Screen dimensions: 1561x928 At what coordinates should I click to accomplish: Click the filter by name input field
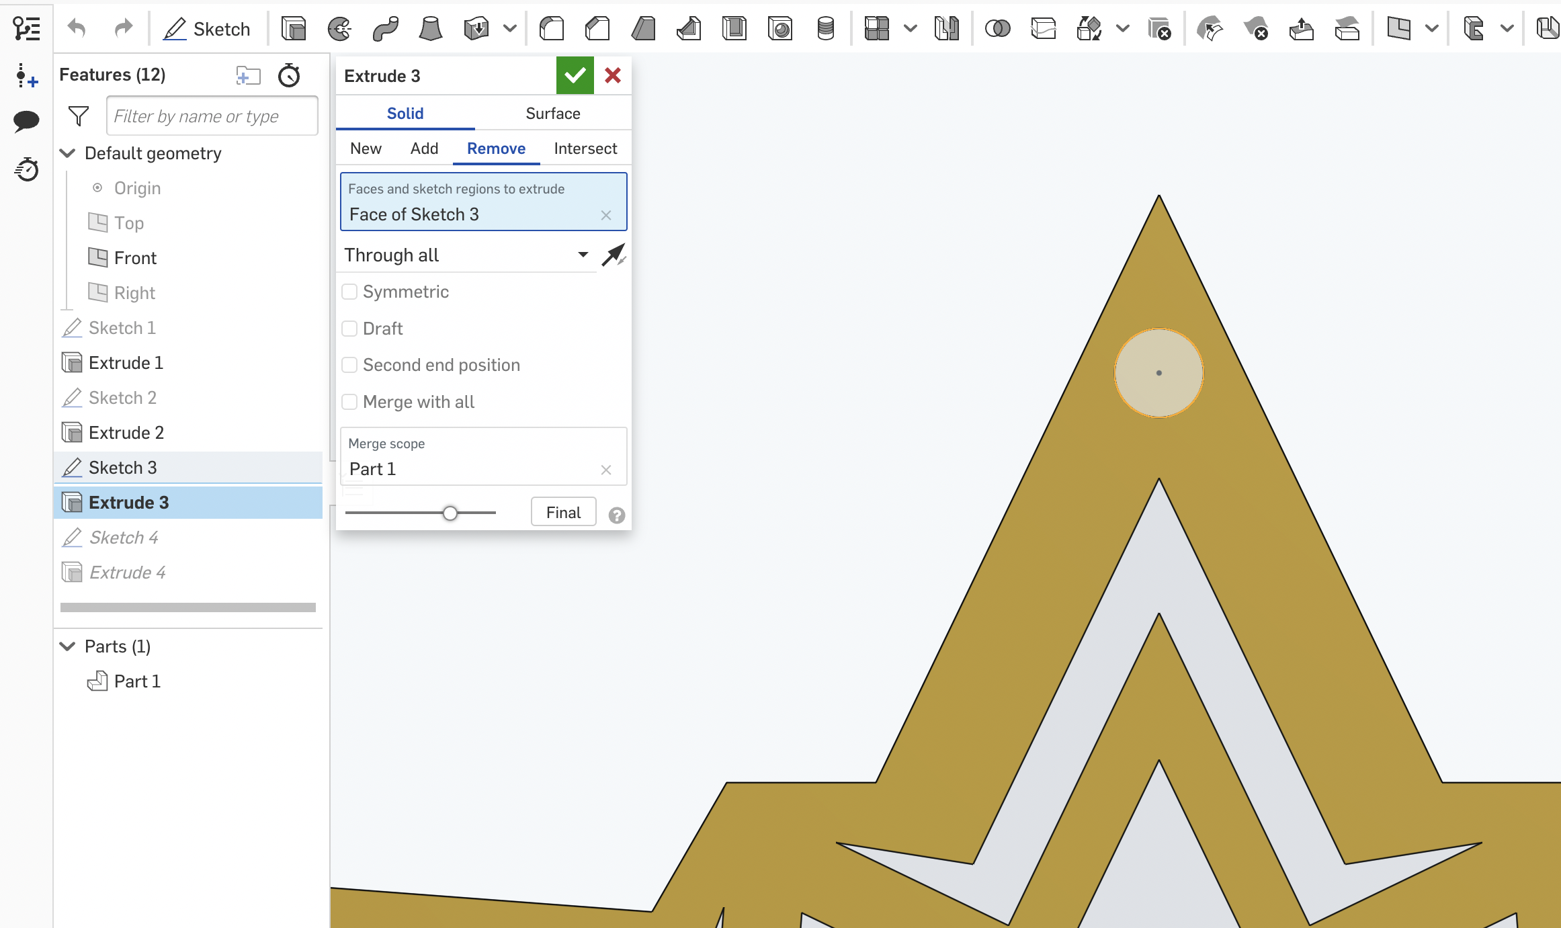click(212, 116)
